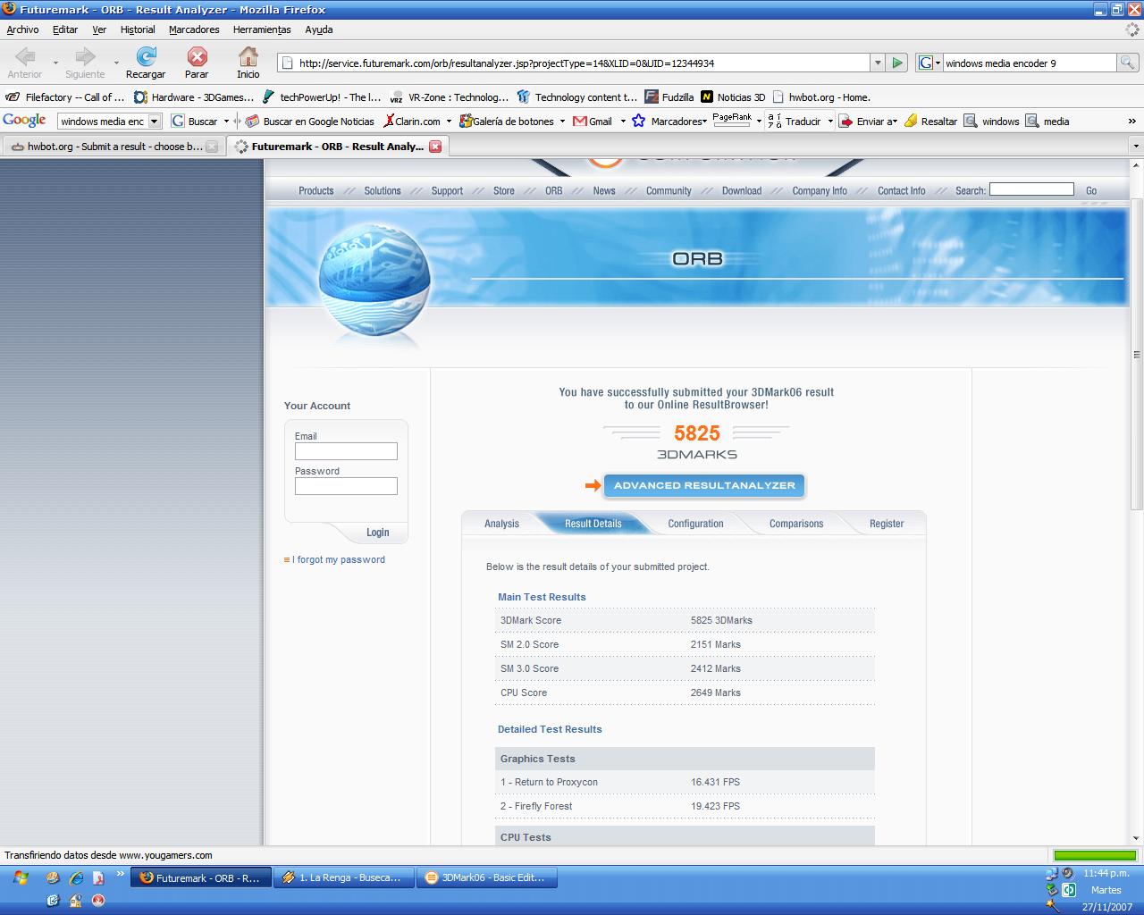This screenshot has height=915, width=1144.
Task: Click the Google toolbar logo
Action: 24,121
